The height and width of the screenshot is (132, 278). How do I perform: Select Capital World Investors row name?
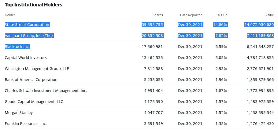[x=26, y=58]
